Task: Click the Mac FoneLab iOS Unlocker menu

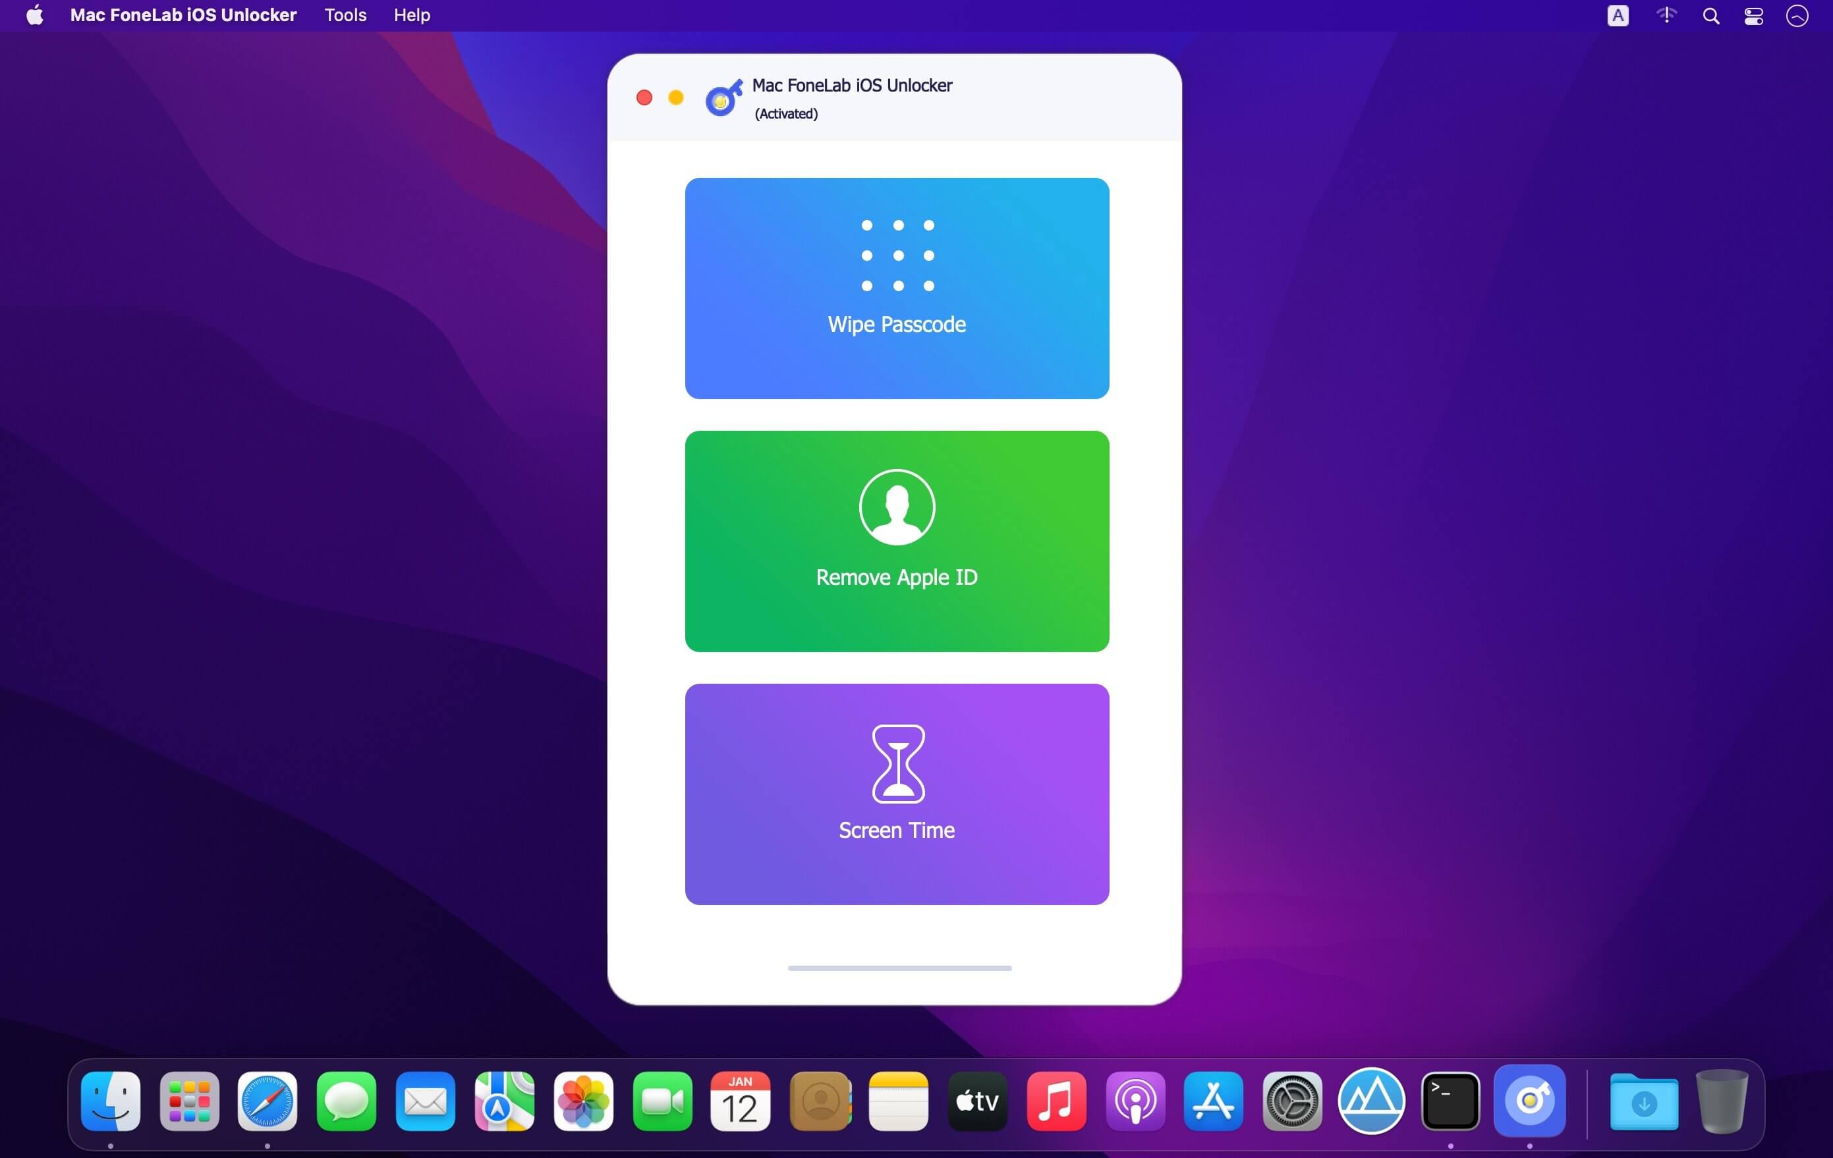Action: (183, 15)
